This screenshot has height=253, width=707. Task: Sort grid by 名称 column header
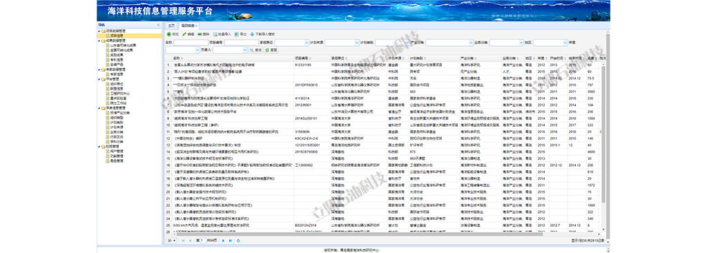tap(233, 59)
